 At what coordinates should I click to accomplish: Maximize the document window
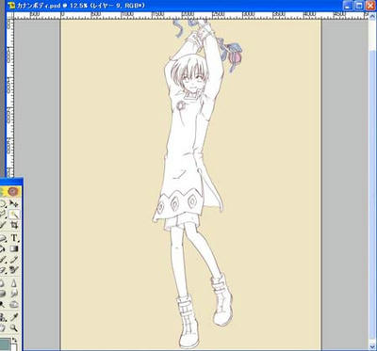pos(360,5)
